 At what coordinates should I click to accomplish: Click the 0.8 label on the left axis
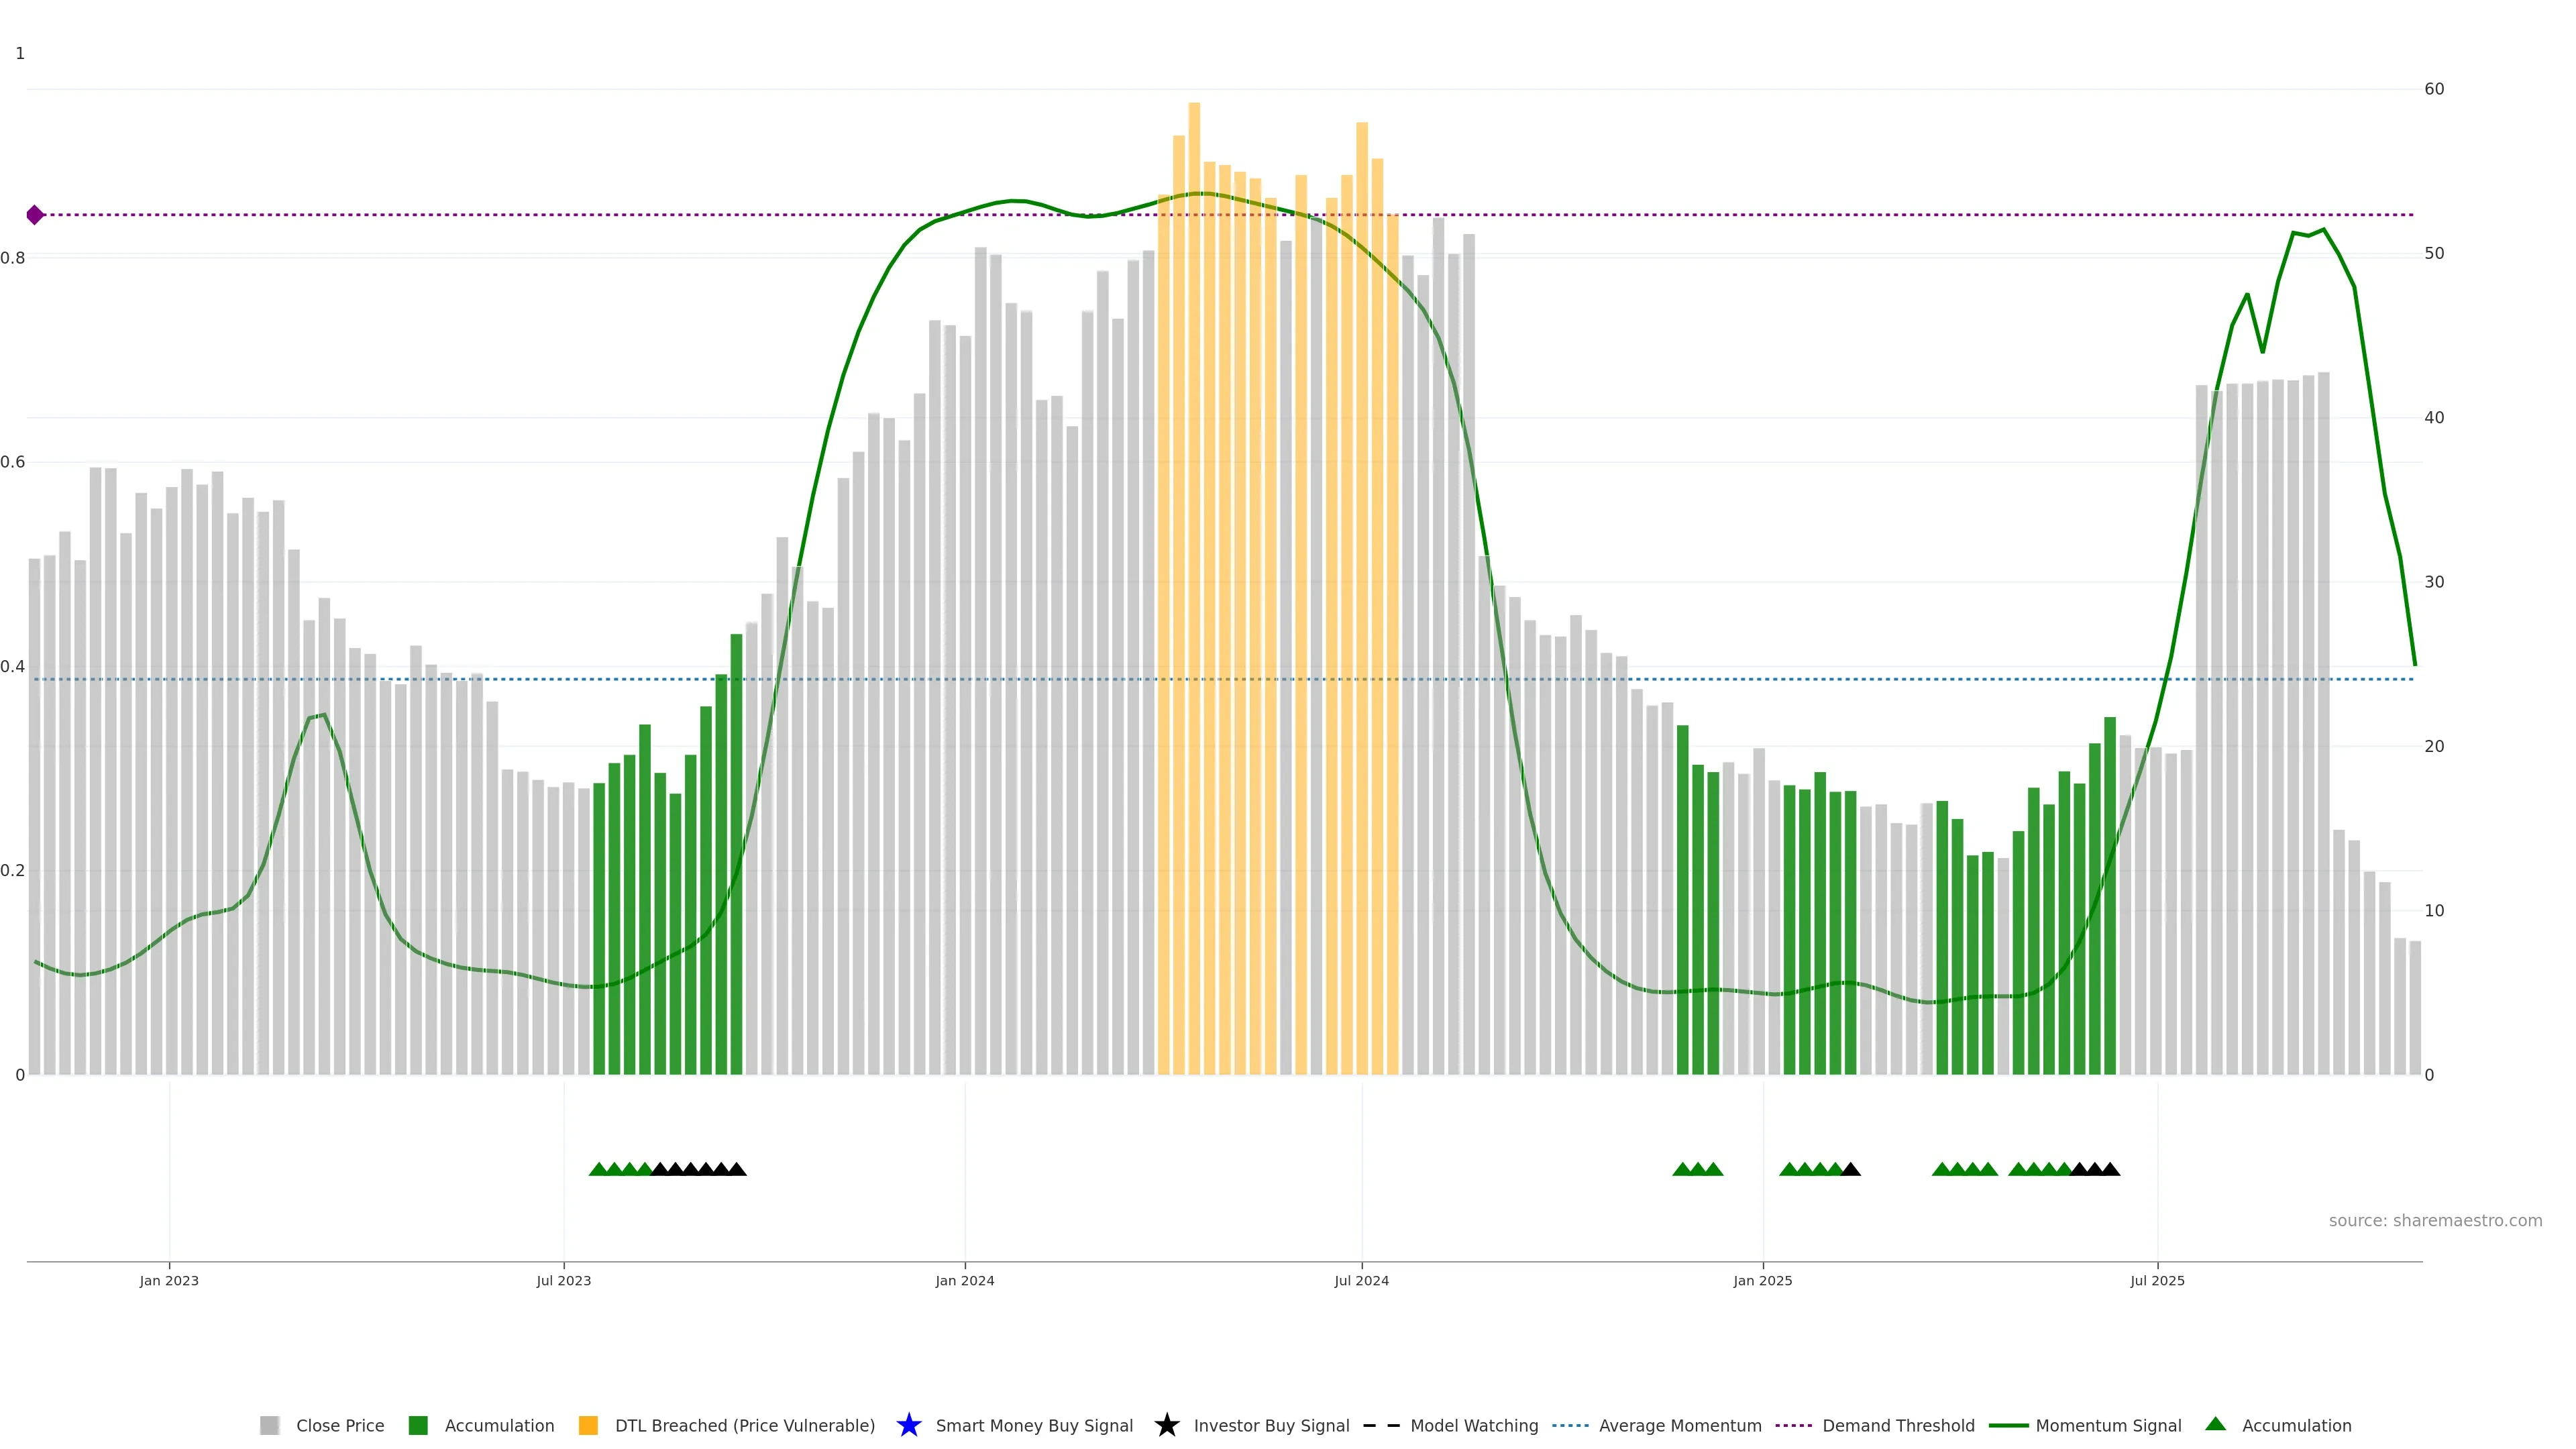pos(13,258)
